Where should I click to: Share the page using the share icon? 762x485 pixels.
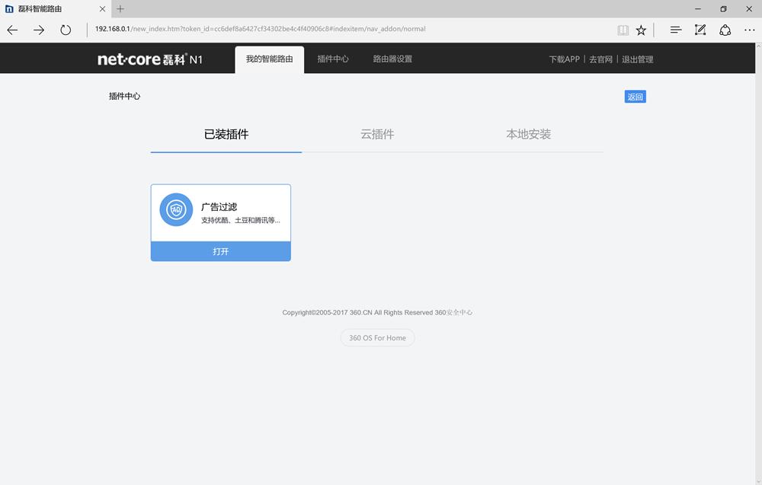[725, 30]
